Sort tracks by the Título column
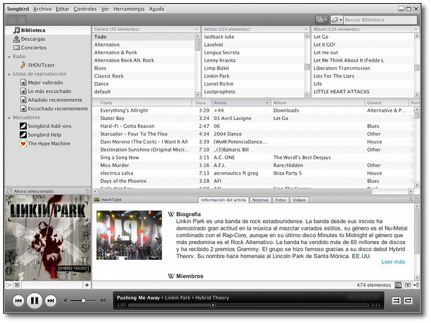This screenshot has height=323, width=431. point(142,103)
